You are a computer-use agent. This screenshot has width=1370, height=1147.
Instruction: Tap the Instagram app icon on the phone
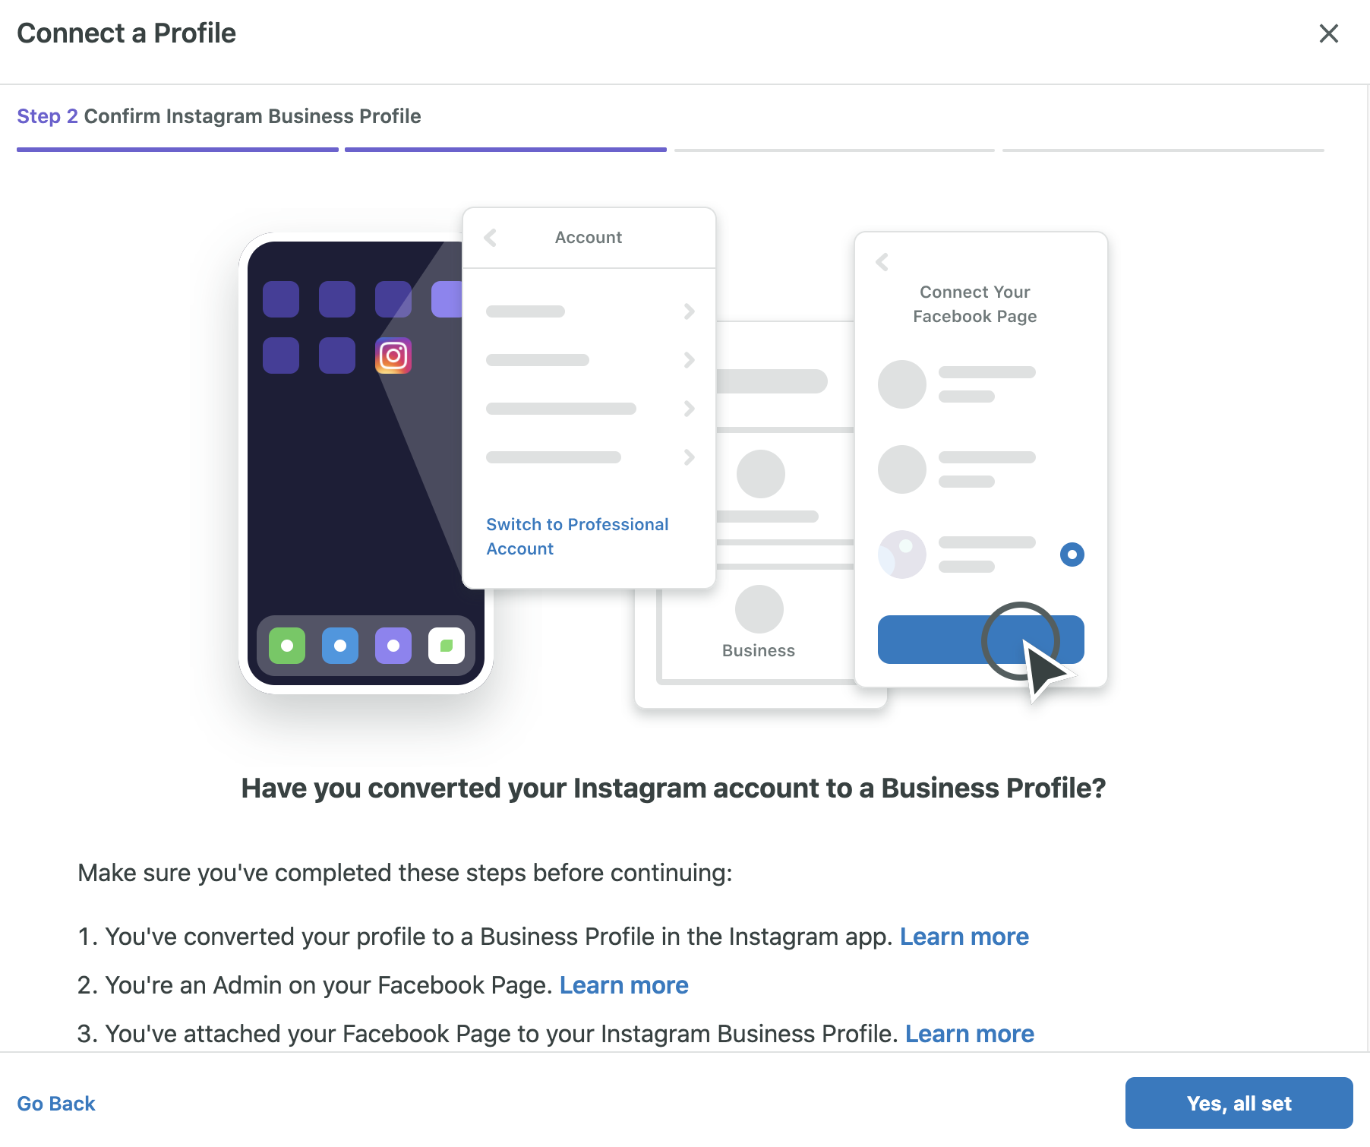point(393,355)
